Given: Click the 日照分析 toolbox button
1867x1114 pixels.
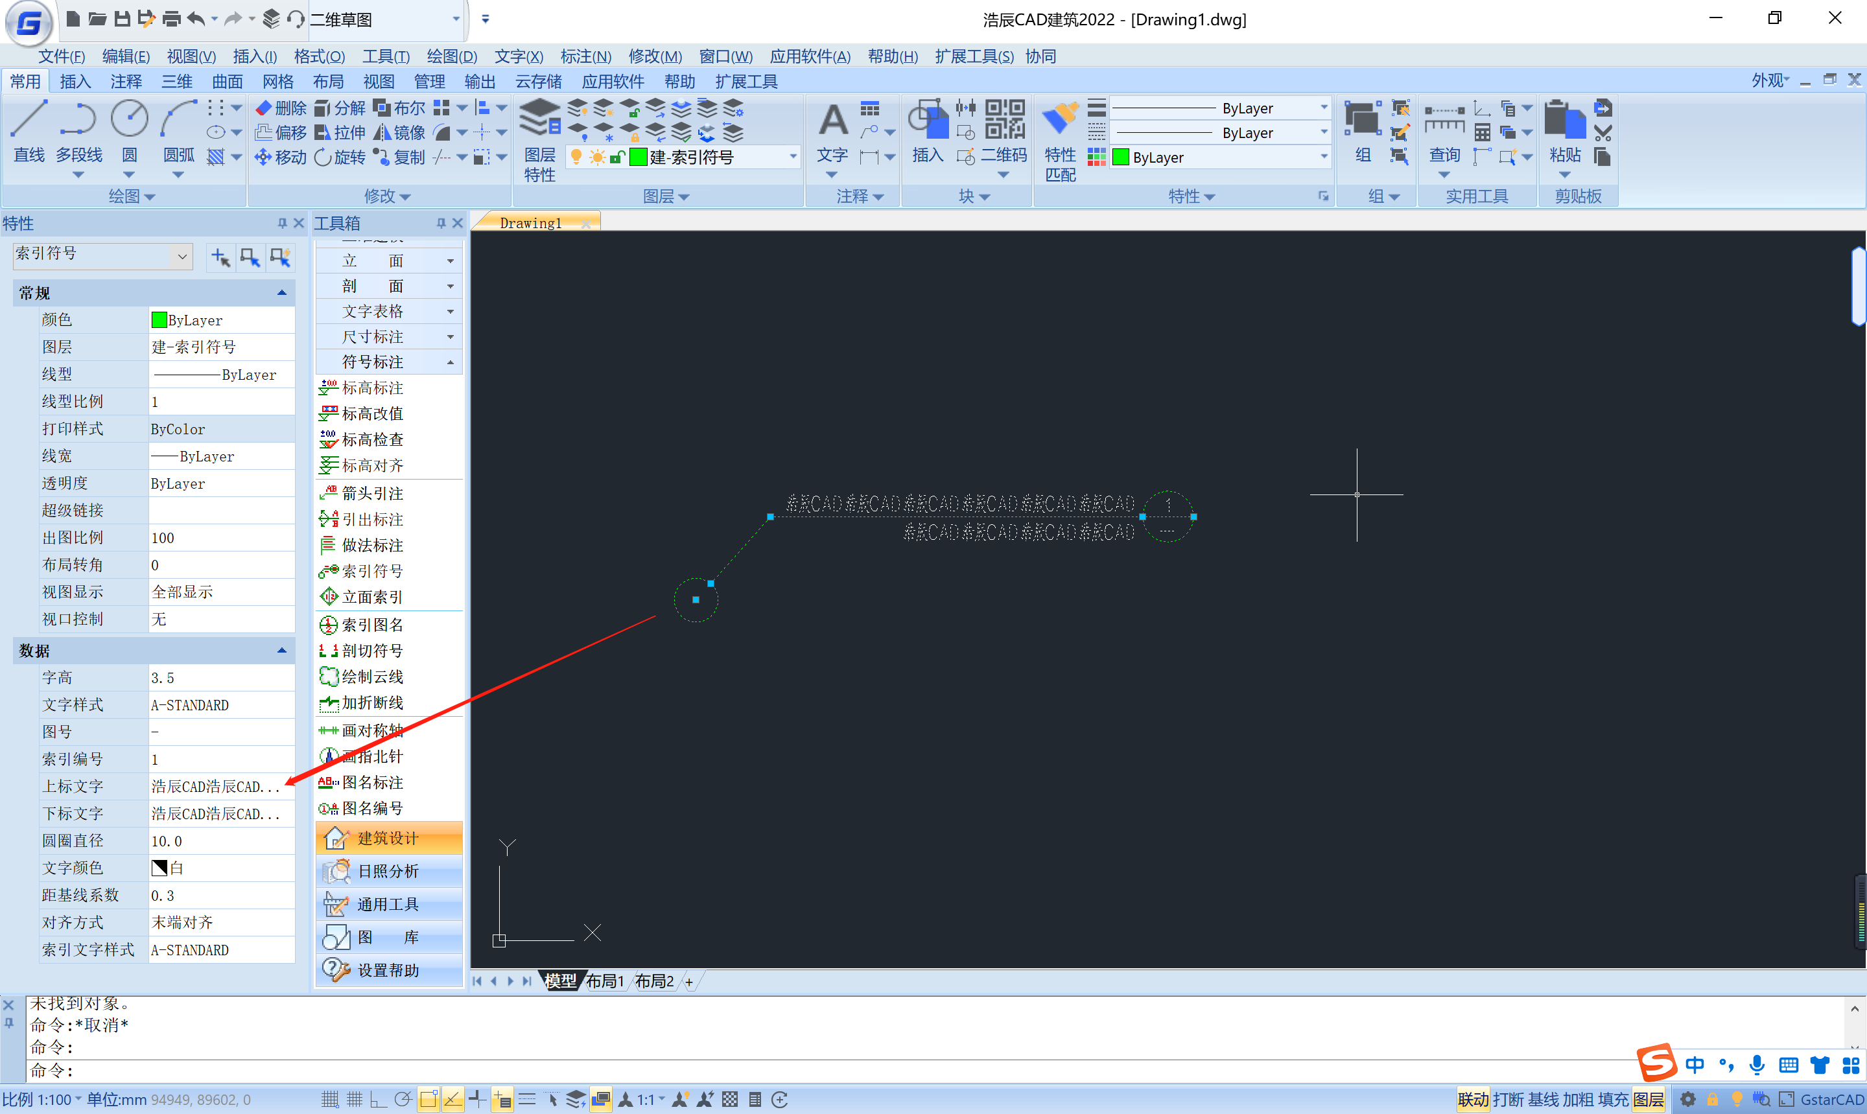Looking at the screenshot, I should (x=389, y=871).
